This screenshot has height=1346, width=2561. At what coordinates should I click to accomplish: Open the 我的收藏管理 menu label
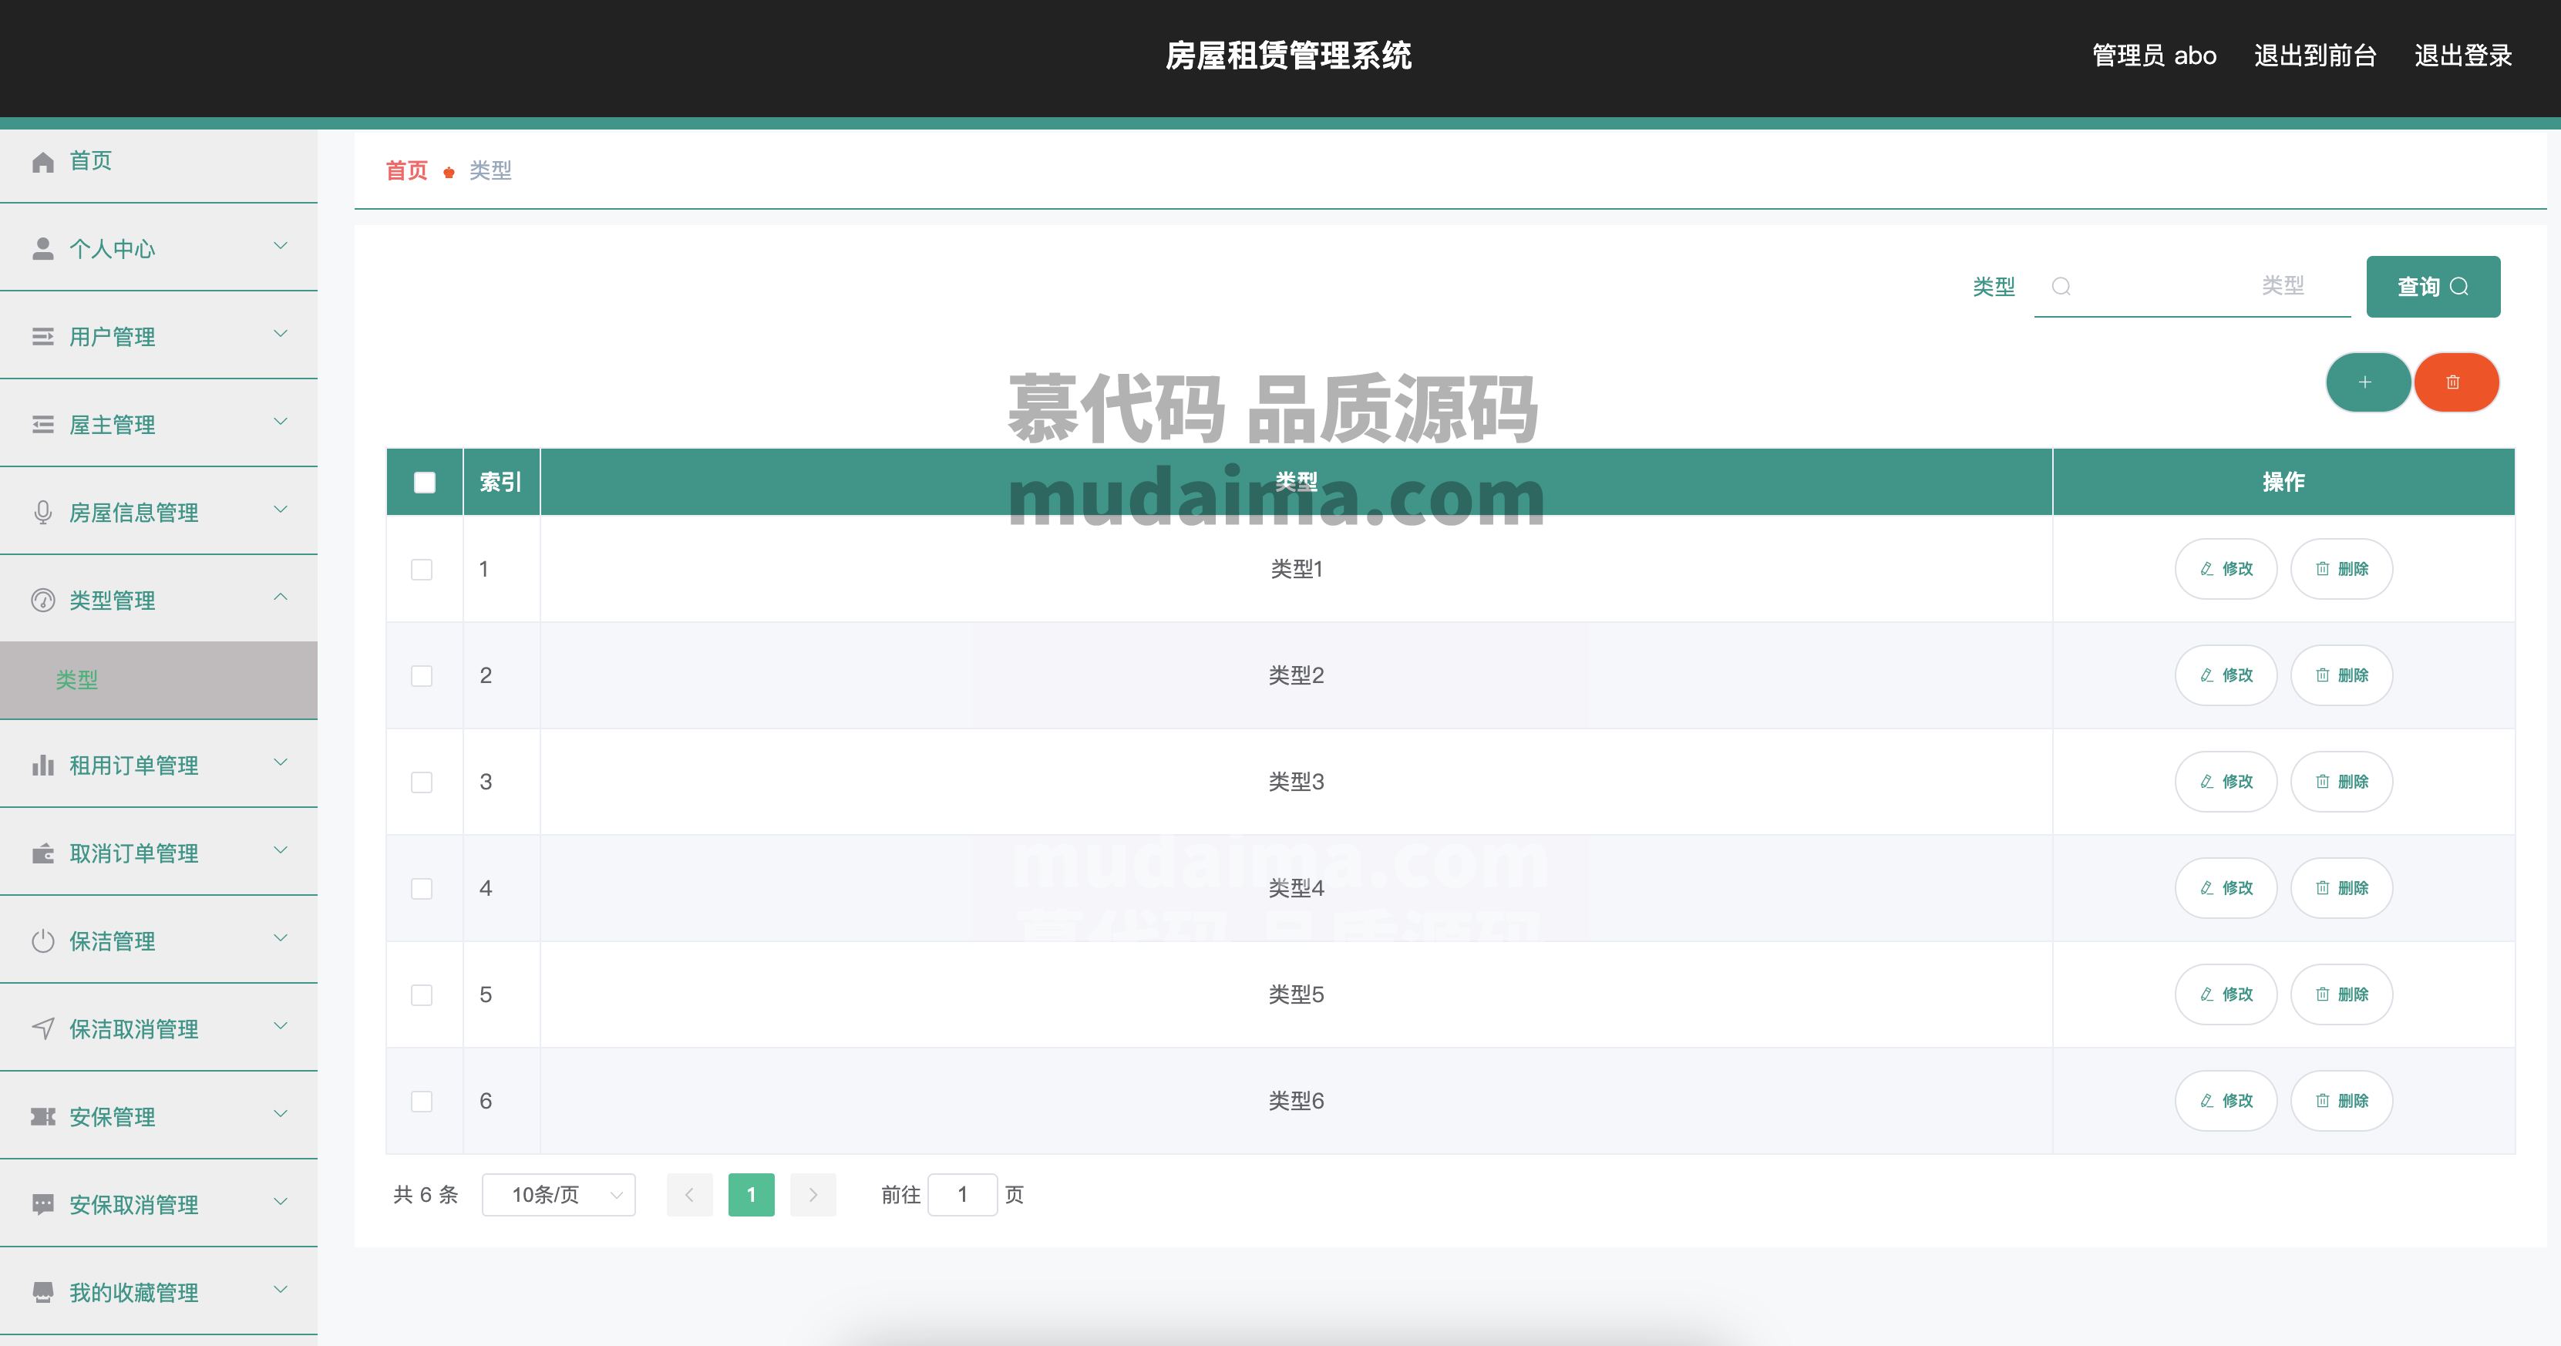click(x=134, y=1292)
